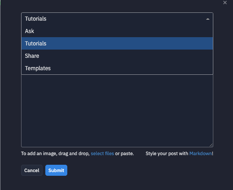The width and height of the screenshot is (233, 190).
Task: Close the post dialog with the X icon
Action: pyautogui.click(x=225, y=3)
